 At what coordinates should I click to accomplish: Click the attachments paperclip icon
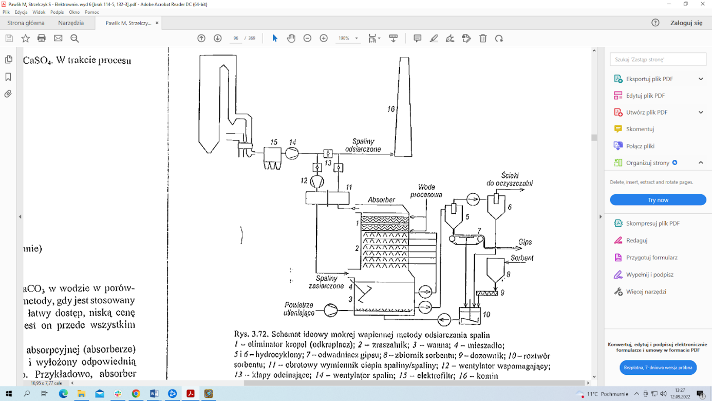point(8,93)
